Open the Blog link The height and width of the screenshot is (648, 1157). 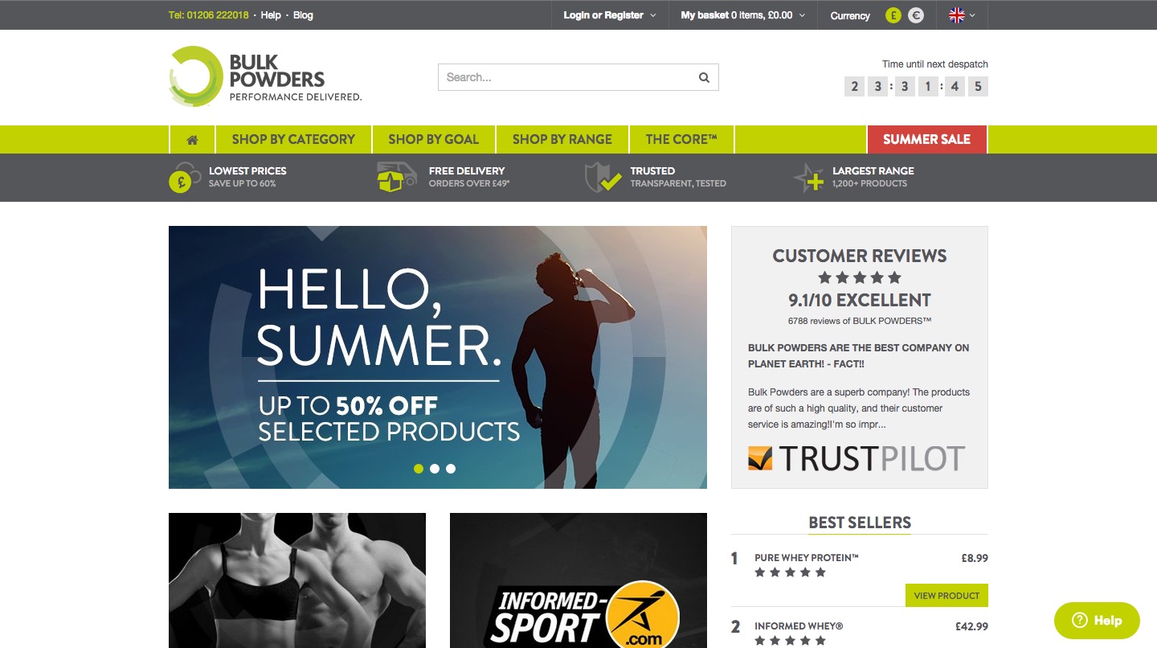click(x=303, y=15)
